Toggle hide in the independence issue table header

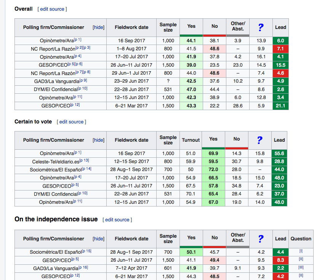98,239
